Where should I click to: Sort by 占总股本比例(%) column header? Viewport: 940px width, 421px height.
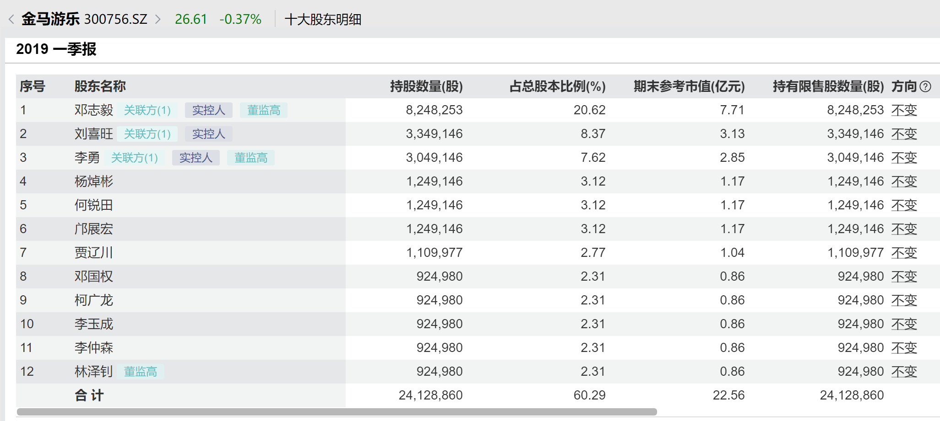pyautogui.click(x=557, y=86)
